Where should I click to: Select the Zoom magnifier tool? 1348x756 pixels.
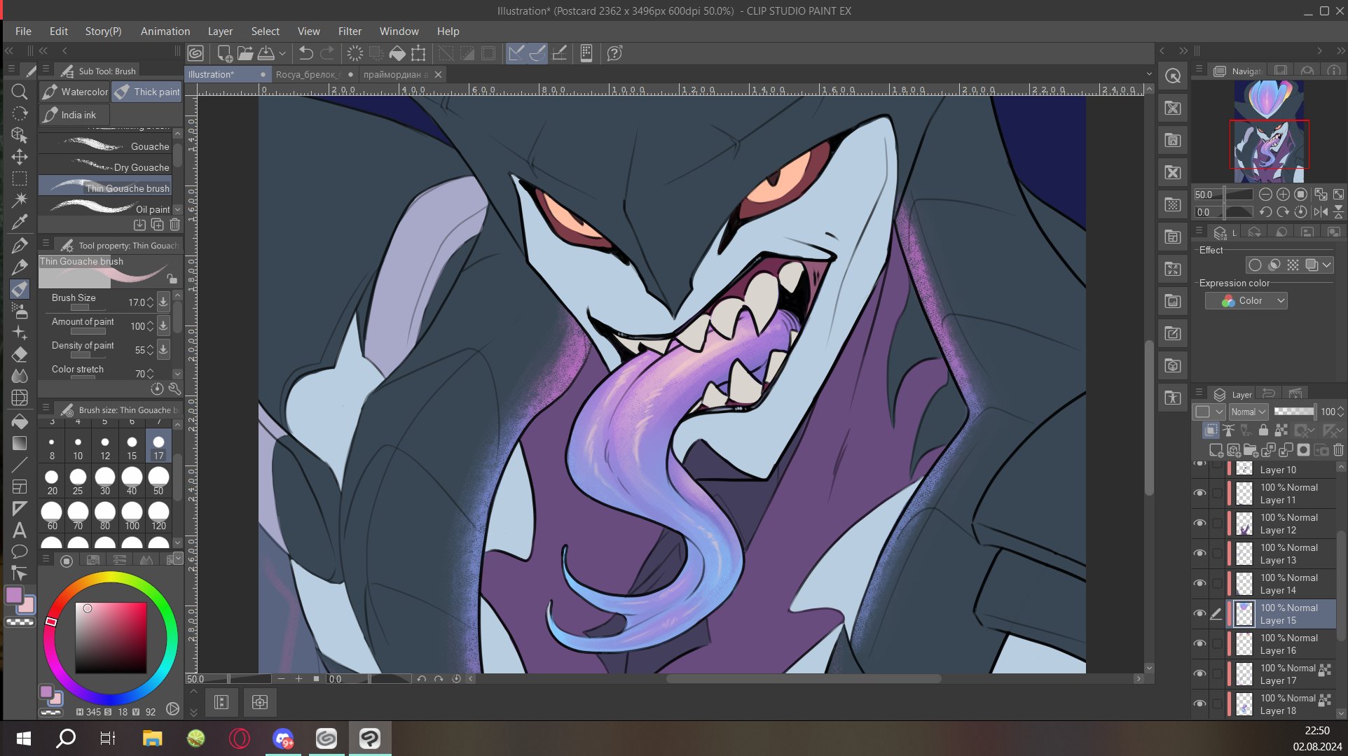(20, 92)
